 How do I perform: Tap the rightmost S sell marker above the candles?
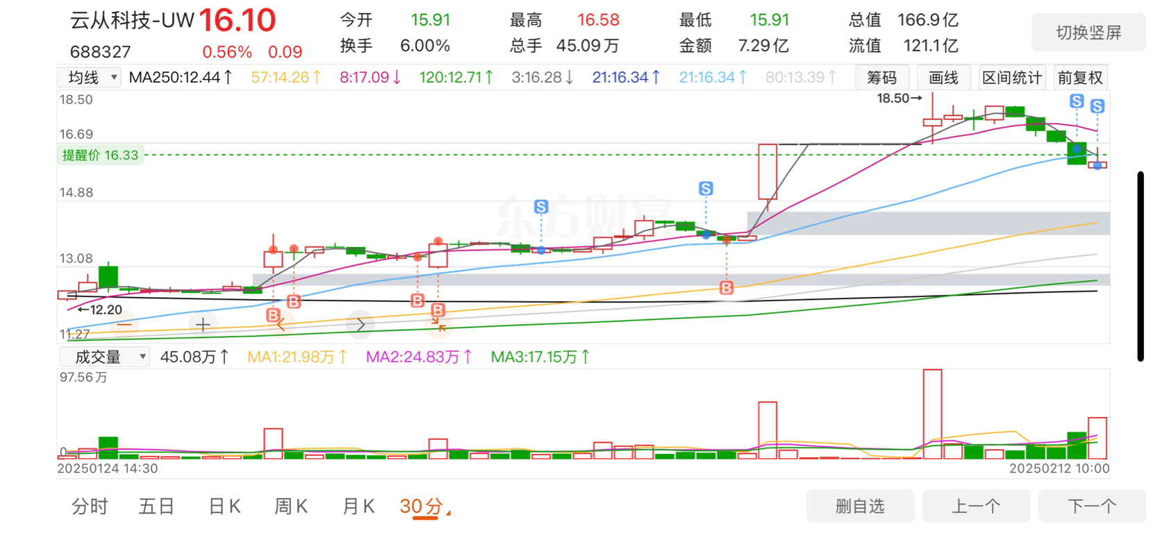1097,106
